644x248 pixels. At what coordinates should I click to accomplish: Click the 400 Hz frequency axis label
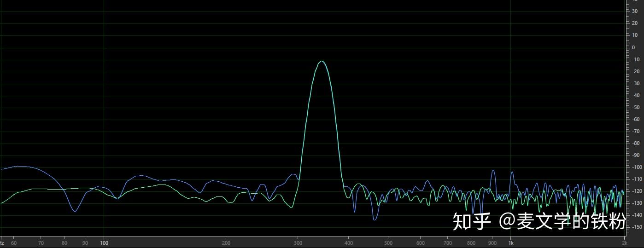(349, 243)
